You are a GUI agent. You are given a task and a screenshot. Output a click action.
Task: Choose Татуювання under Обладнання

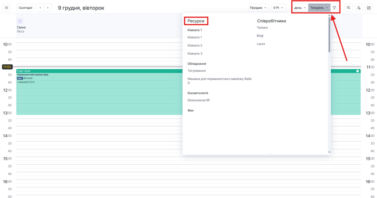click(197, 71)
